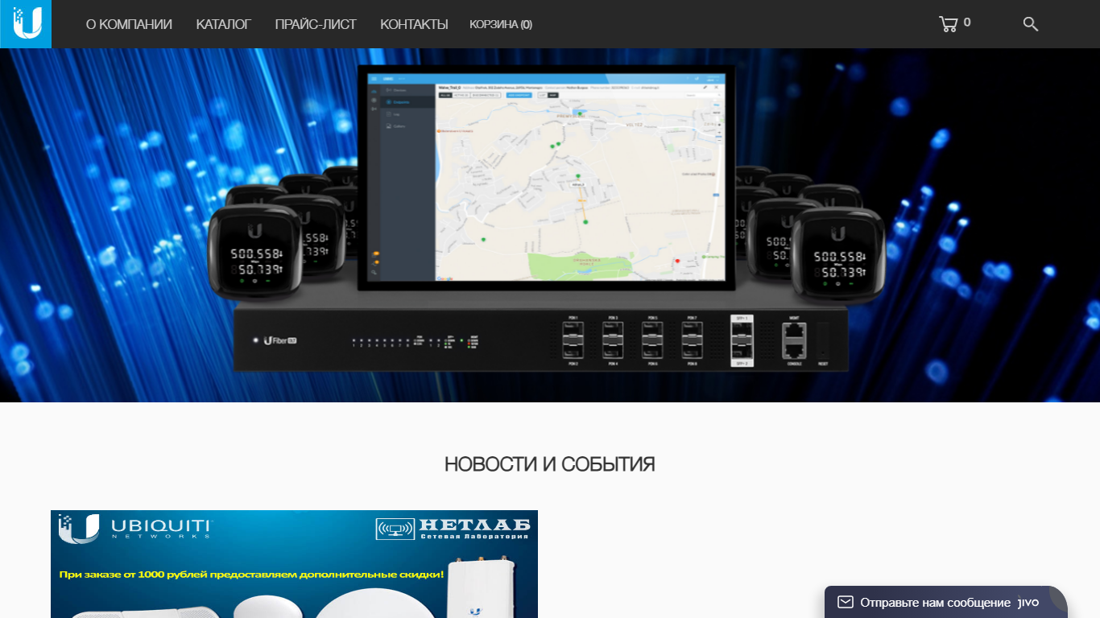Go to ПРАЙС-ЛИСТ page
This screenshot has width=1100, height=618.
click(316, 24)
